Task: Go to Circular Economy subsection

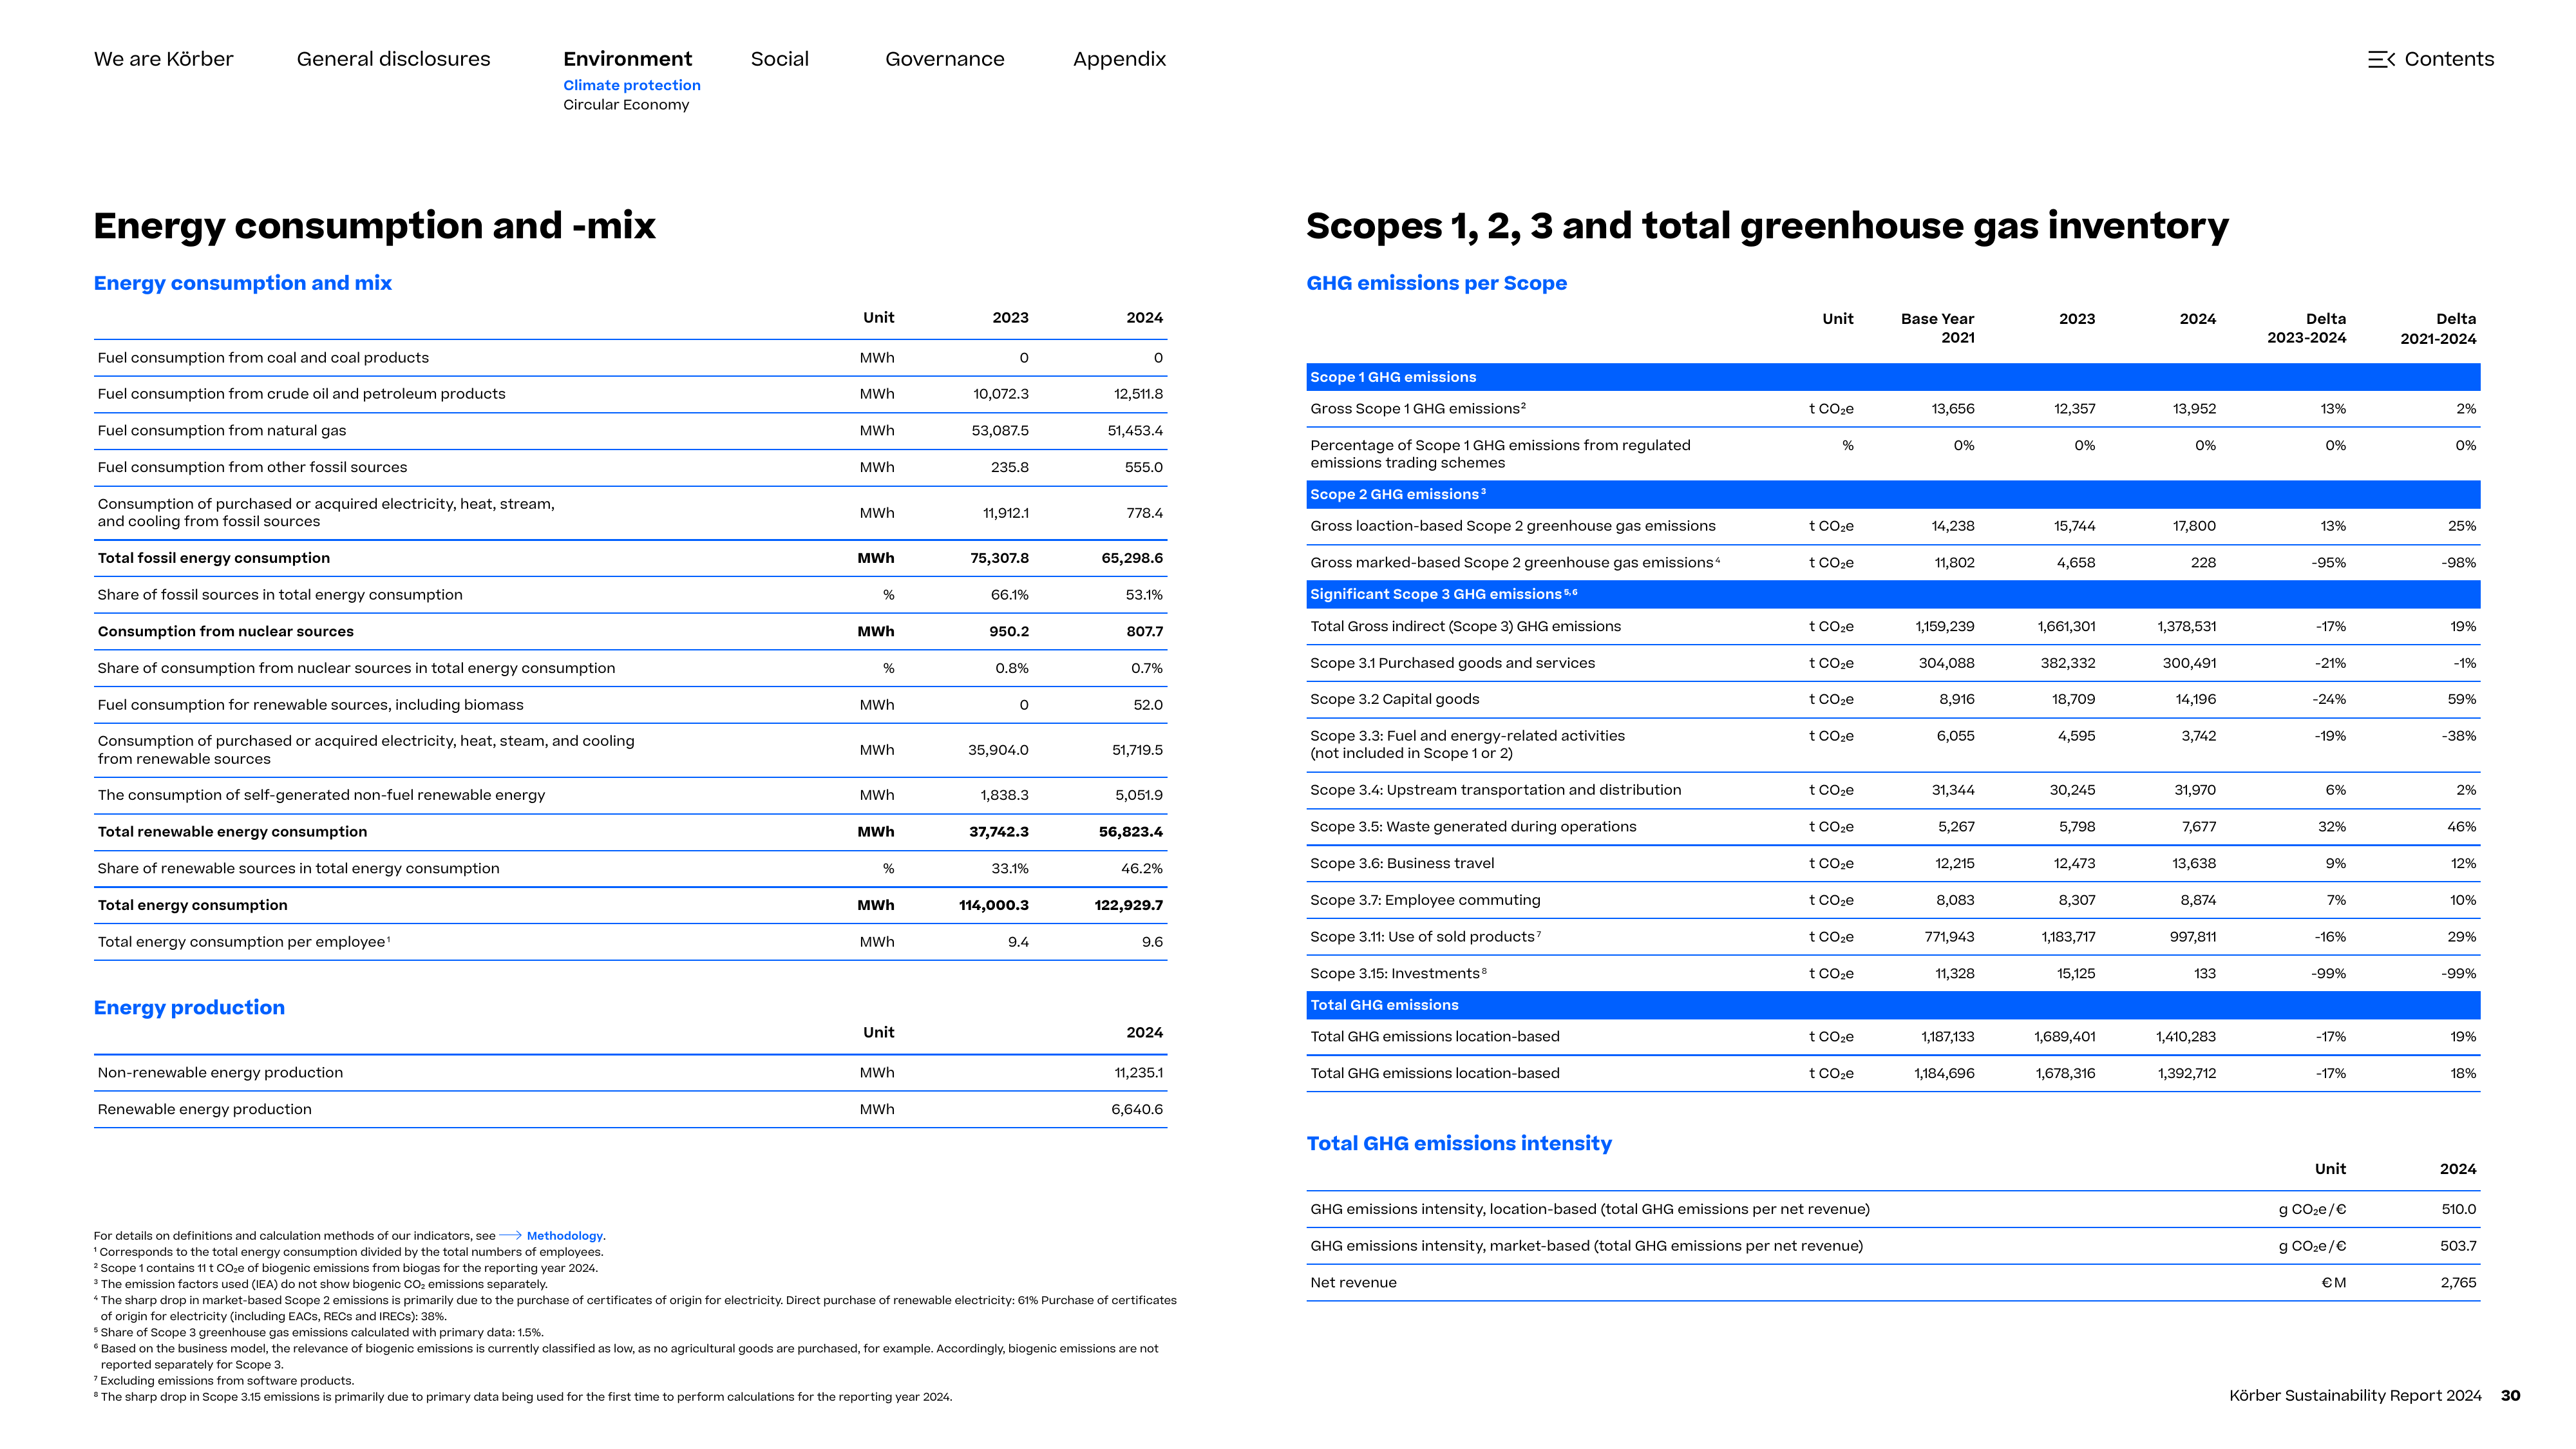Action: tap(625, 105)
